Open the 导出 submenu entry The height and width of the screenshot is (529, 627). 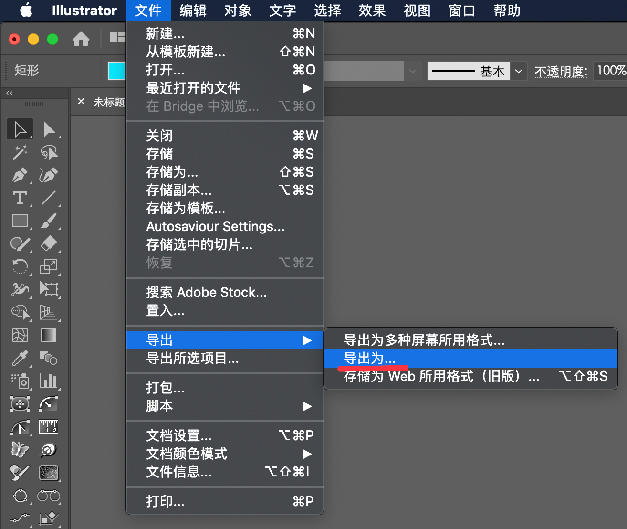click(225, 340)
